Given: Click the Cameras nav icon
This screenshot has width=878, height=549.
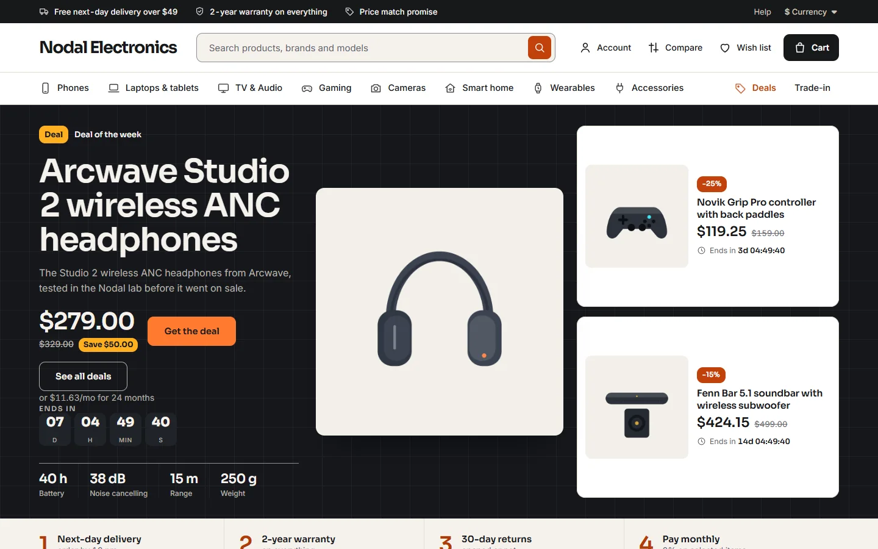Looking at the screenshot, I should tap(376, 88).
